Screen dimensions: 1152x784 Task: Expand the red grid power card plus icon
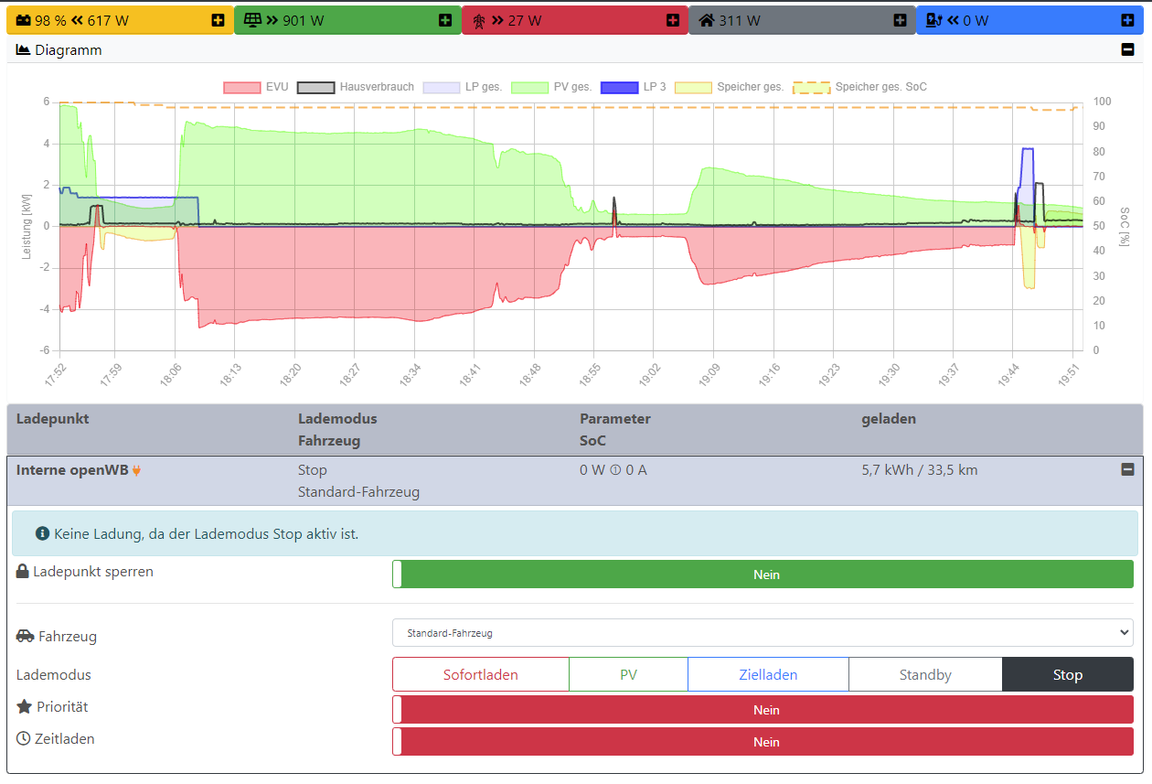coord(673,20)
